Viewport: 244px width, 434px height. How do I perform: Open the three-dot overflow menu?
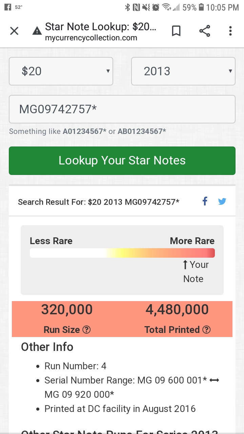pos(230,31)
